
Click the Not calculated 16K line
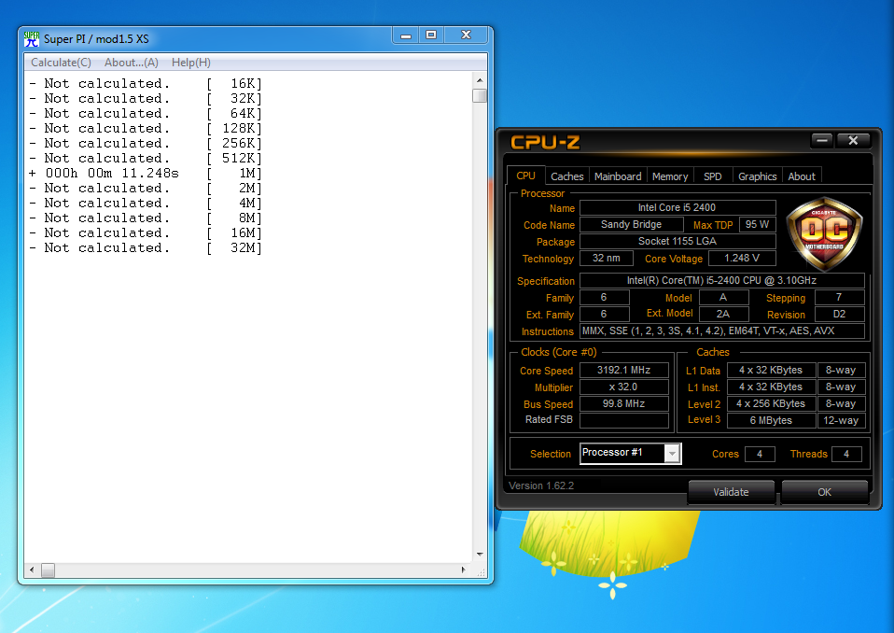[x=145, y=84]
